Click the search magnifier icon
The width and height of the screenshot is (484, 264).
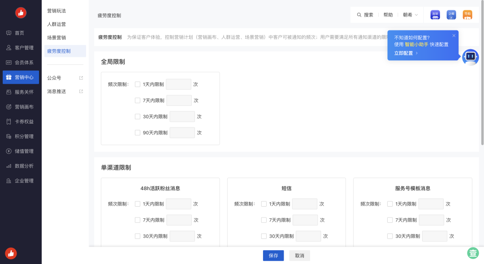point(359,15)
